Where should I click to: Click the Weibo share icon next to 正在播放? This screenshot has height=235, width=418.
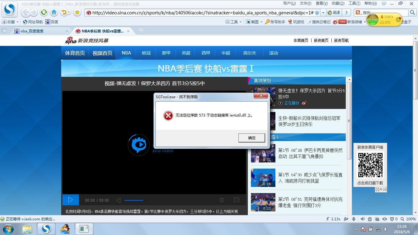pos(304,103)
